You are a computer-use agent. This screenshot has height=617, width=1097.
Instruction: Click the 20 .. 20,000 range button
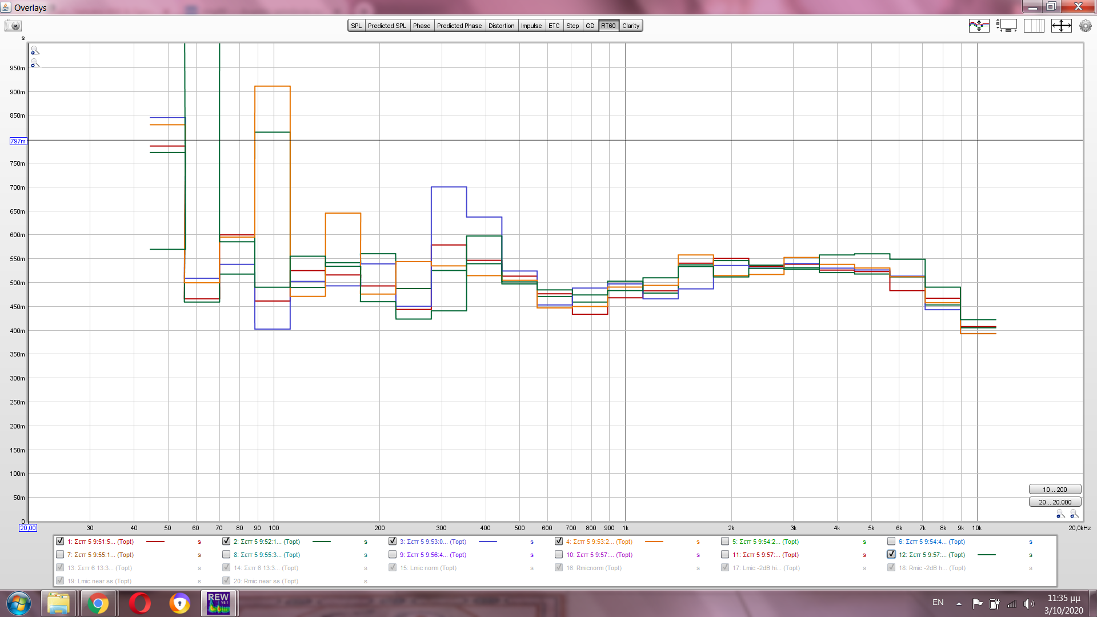click(1055, 502)
